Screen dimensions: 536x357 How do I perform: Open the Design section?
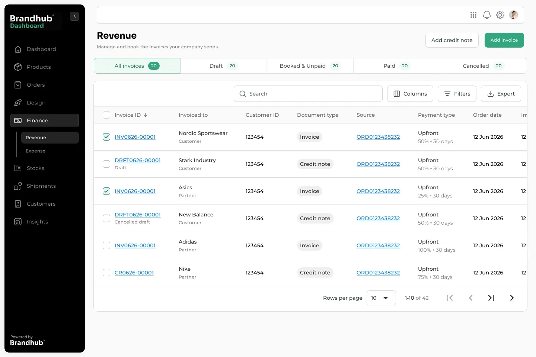tap(45, 103)
